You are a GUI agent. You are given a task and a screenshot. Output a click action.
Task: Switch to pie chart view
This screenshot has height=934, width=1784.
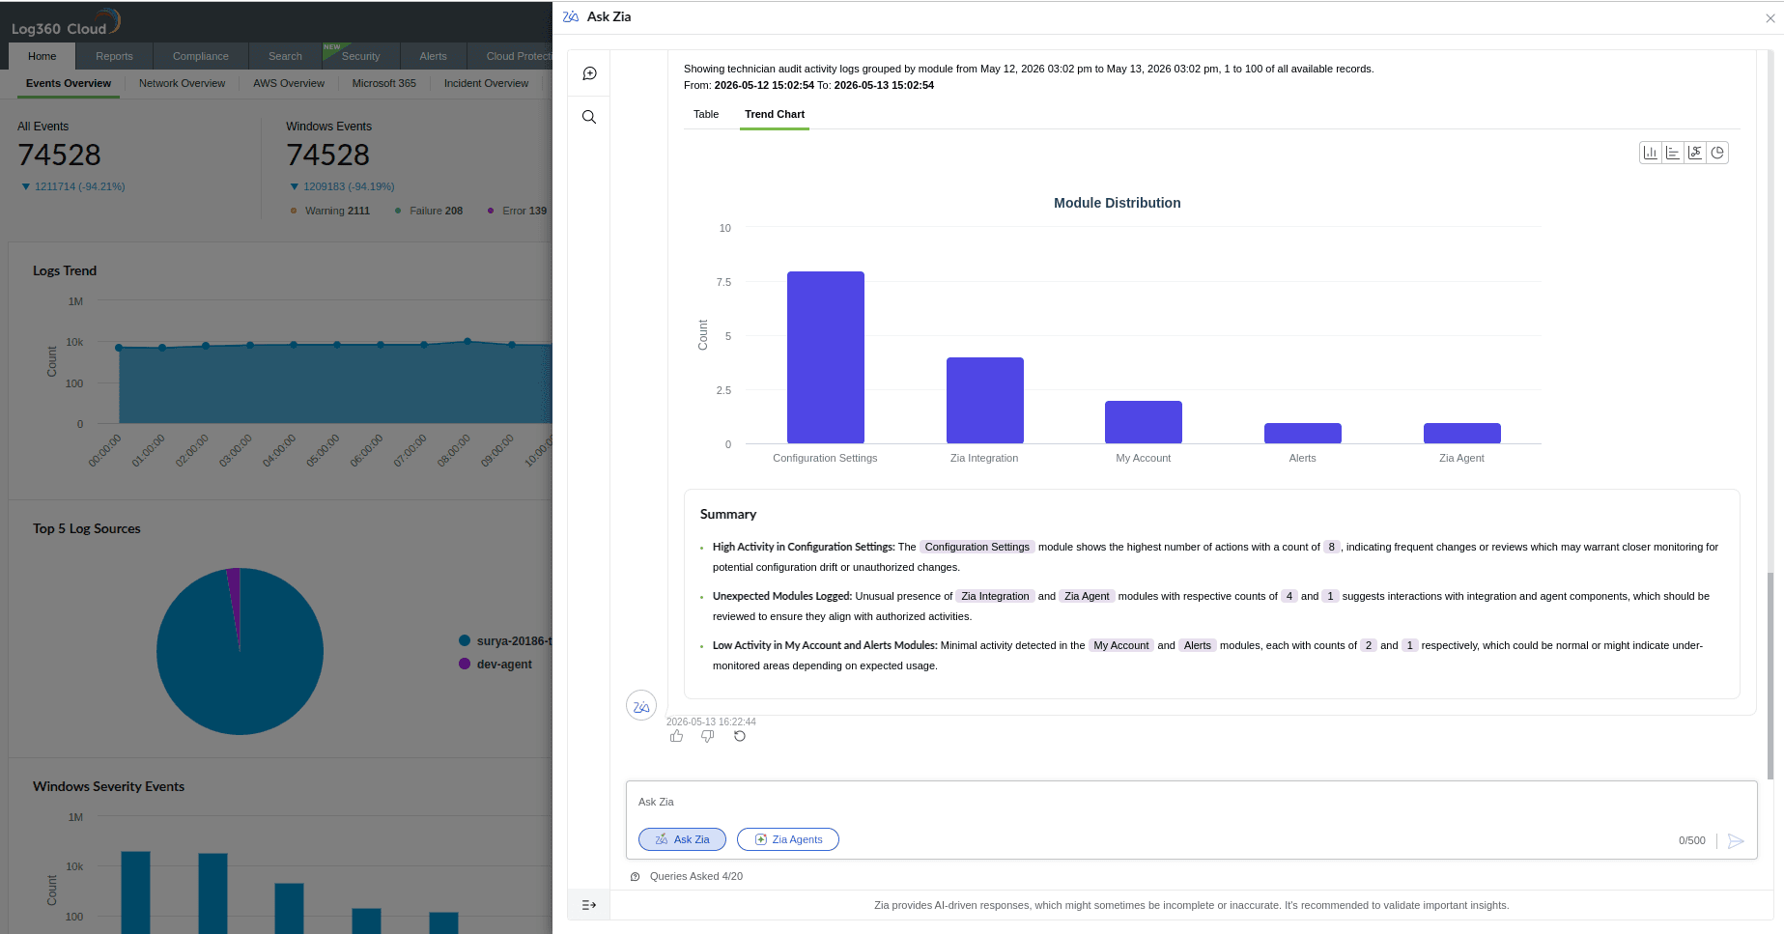click(1717, 153)
